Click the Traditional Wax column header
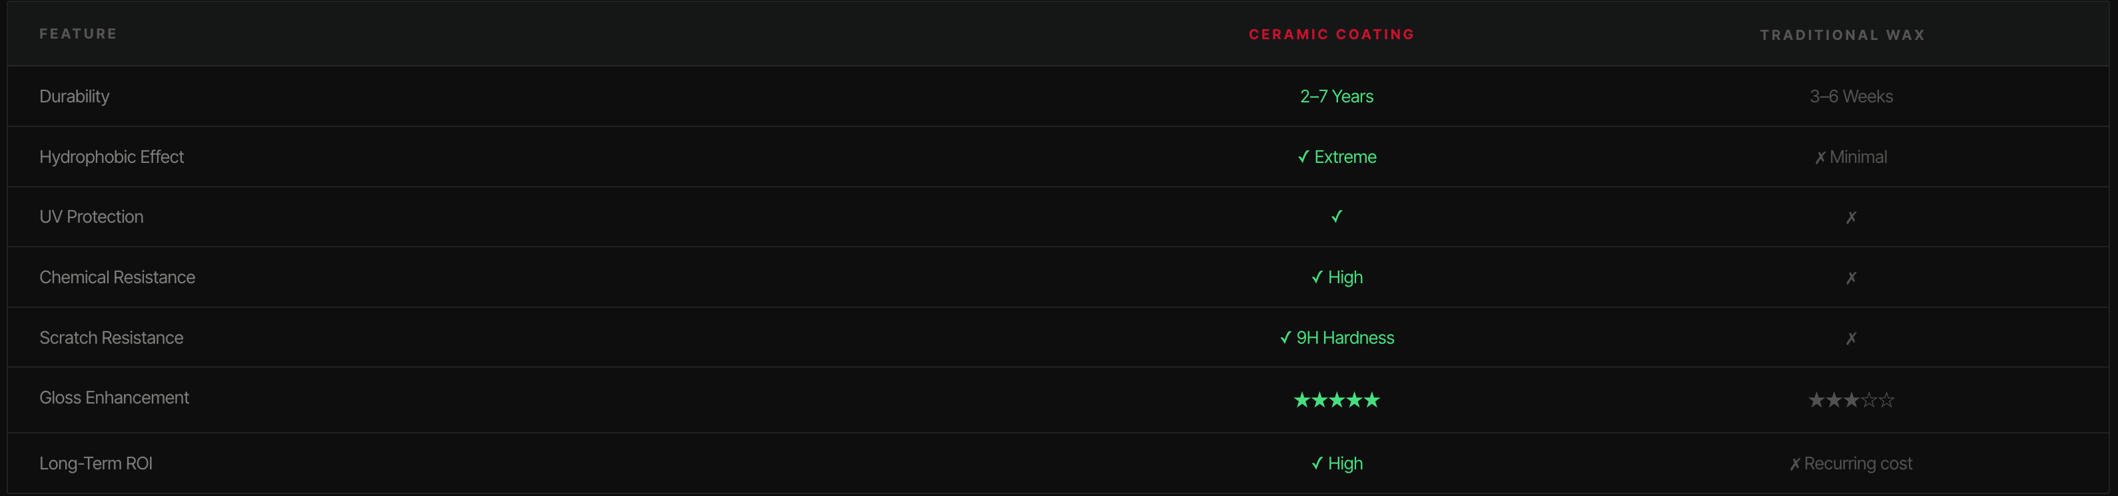 pos(1842,35)
